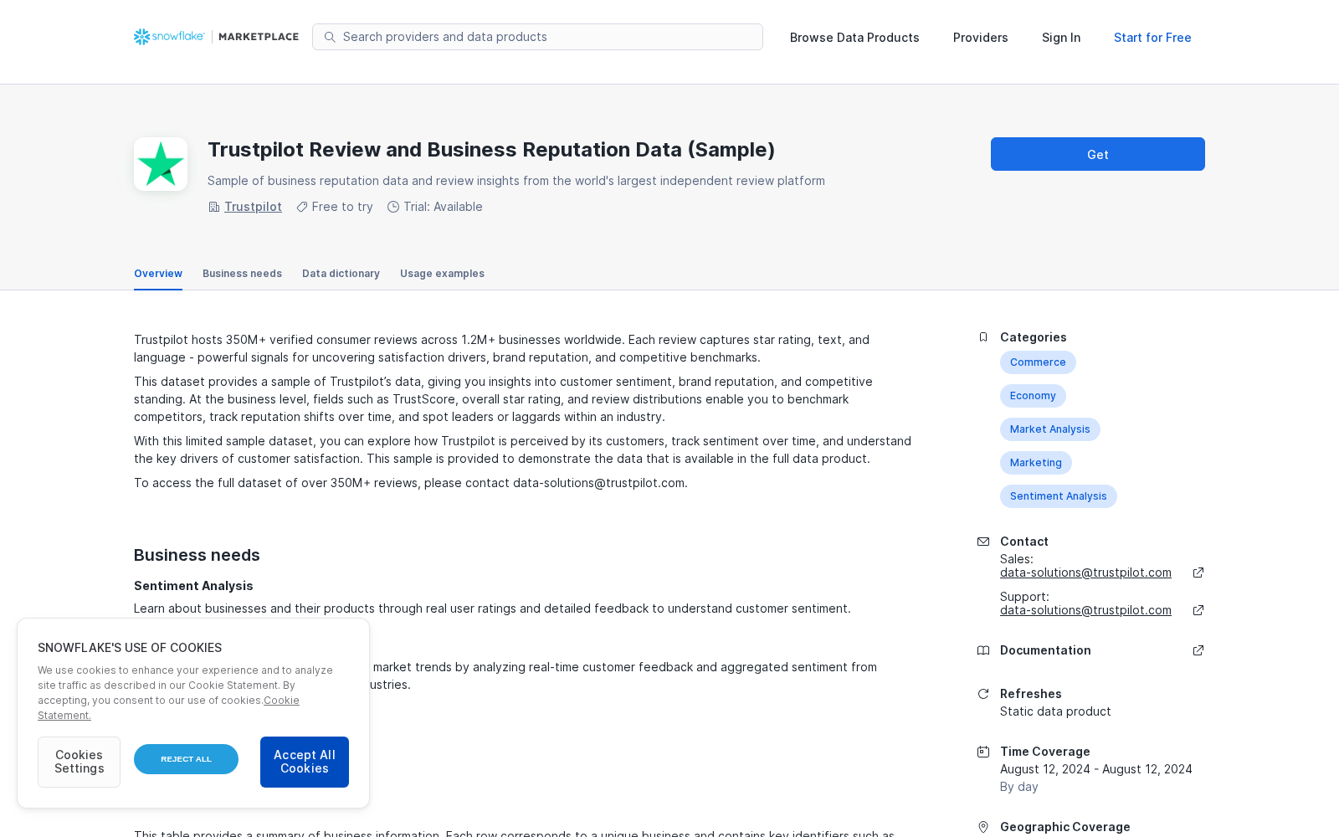Open external link icon for Support email

point(1198,610)
